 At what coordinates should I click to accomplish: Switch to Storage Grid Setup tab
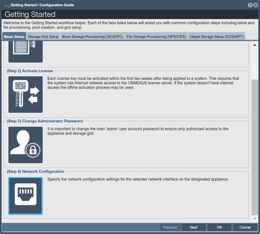pos(43,37)
